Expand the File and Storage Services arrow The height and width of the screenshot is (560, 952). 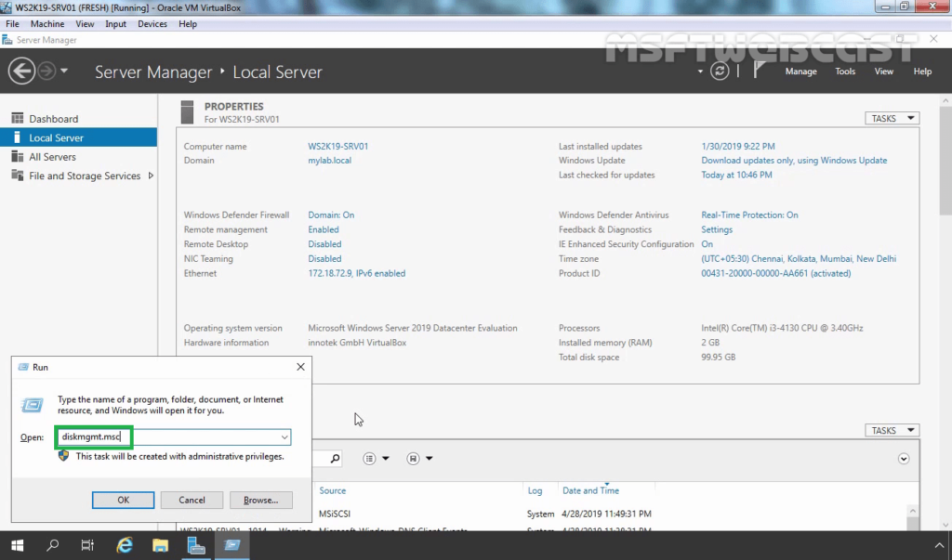(151, 176)
